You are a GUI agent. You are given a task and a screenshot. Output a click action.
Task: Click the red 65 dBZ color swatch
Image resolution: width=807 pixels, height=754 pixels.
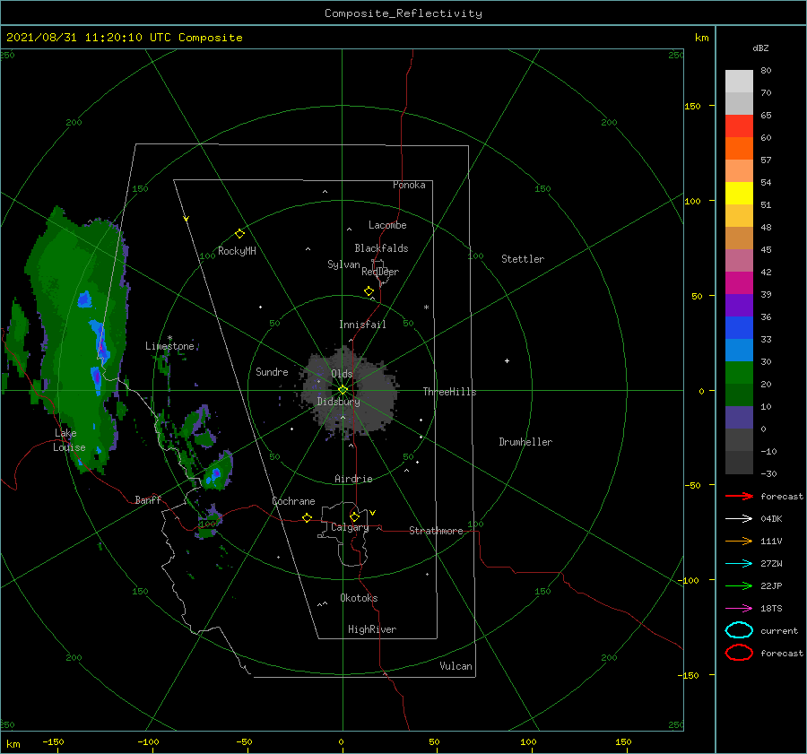tap(739, 126)
